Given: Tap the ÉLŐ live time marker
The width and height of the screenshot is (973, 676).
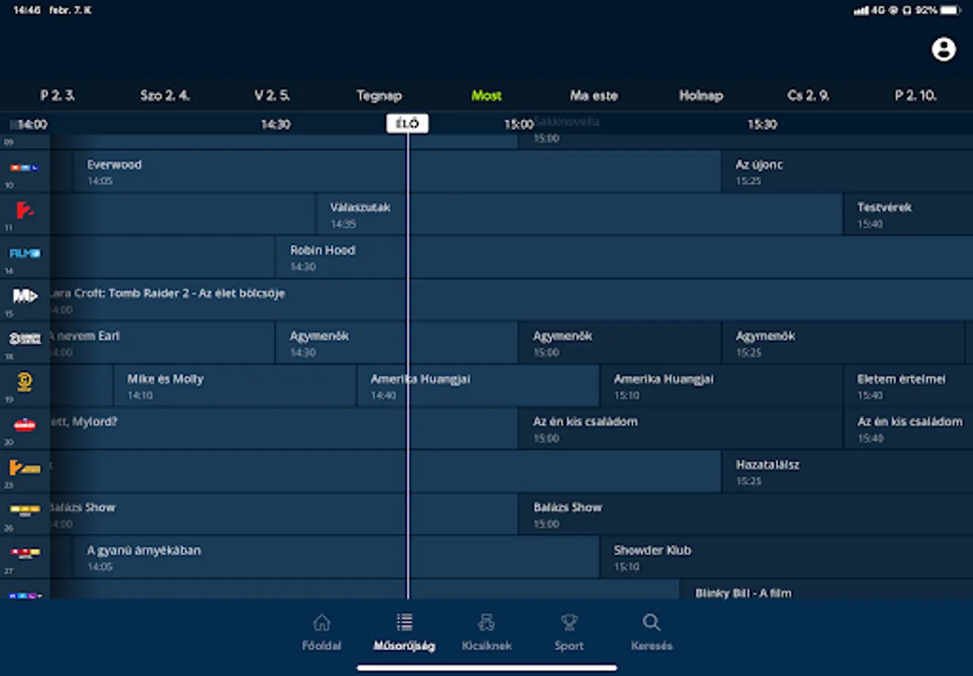Looking at the screenshot, I should [408, 124].
